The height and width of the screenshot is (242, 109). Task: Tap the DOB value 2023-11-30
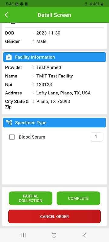(48, 33)
